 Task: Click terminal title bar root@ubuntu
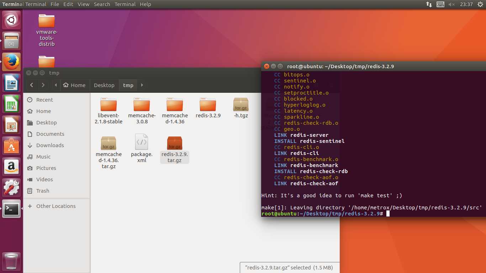(x=374, y=66)
